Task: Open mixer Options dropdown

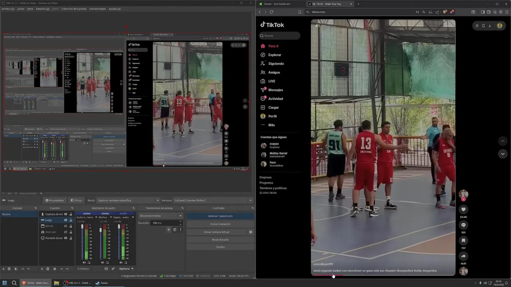Action: pyautogui.click(x=126, y=269)
